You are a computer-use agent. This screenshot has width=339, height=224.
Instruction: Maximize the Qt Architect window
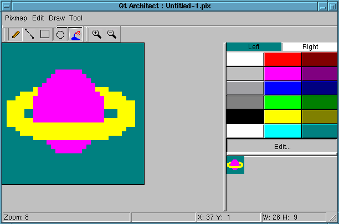[x=332, y=6]
